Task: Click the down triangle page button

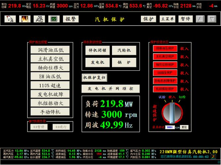Action: (x=212, y=19)
